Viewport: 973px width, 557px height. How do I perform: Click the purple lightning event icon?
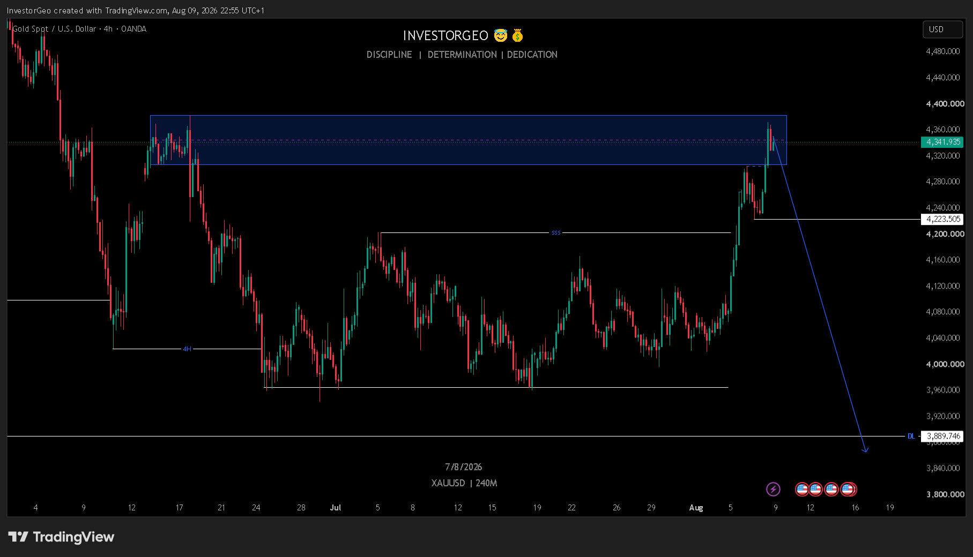(x=773, y=489)
